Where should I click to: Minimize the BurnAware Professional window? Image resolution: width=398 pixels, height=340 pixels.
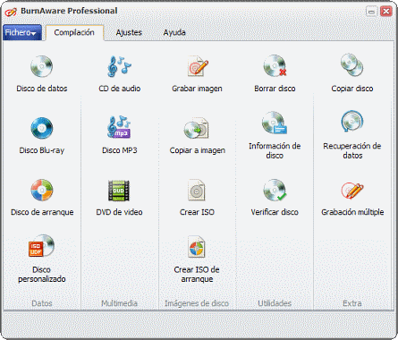pyautogui.click(x=372, y=12)
